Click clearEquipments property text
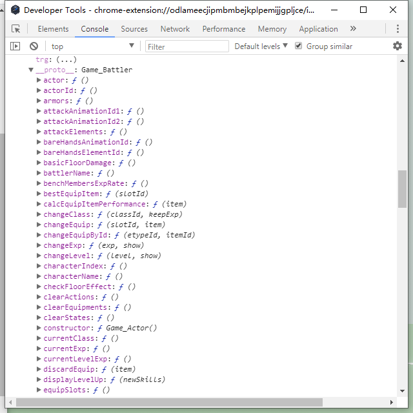The width and height of the screenshot is (413, 413). [x=76, y=307]
